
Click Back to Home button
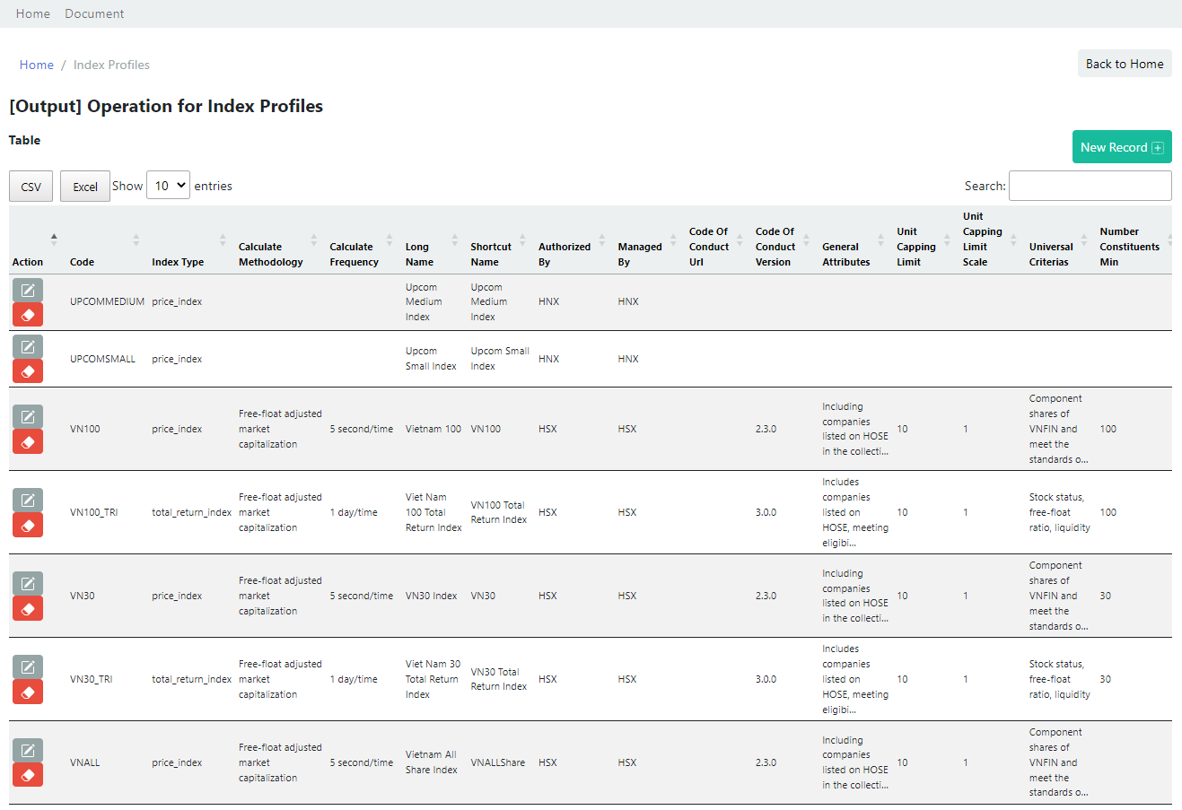pyautogui.click(x=1125, y=64)
